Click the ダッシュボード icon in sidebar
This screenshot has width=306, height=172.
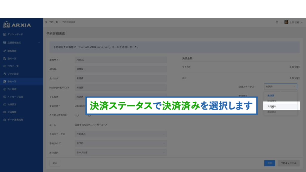pos(5,34)
